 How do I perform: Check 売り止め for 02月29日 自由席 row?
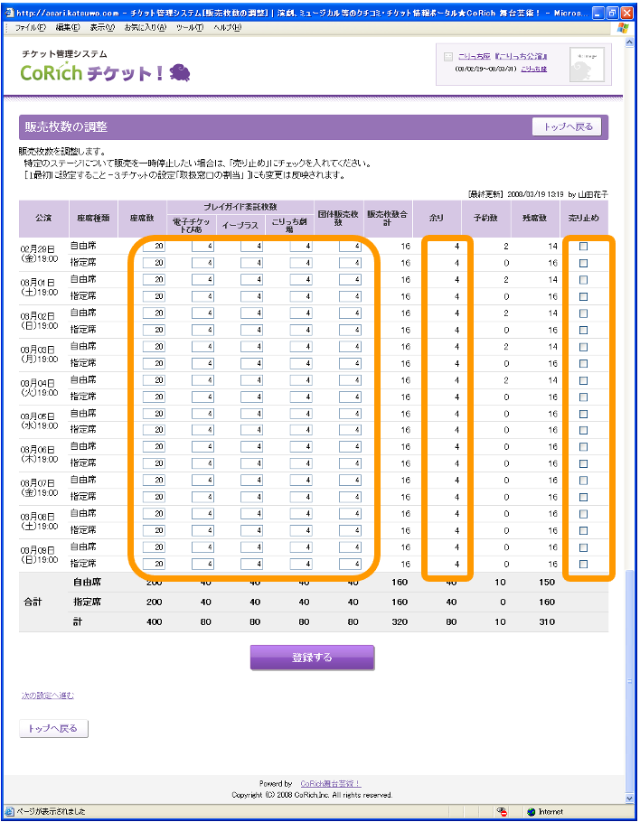click(583, 247)
